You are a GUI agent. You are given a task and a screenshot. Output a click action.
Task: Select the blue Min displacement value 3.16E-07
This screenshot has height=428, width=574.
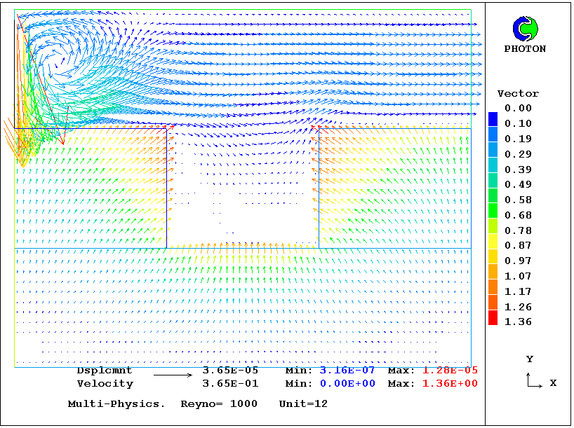click(347, 371)
